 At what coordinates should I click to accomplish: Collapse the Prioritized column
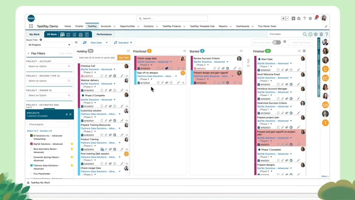(x=185, y=51)
